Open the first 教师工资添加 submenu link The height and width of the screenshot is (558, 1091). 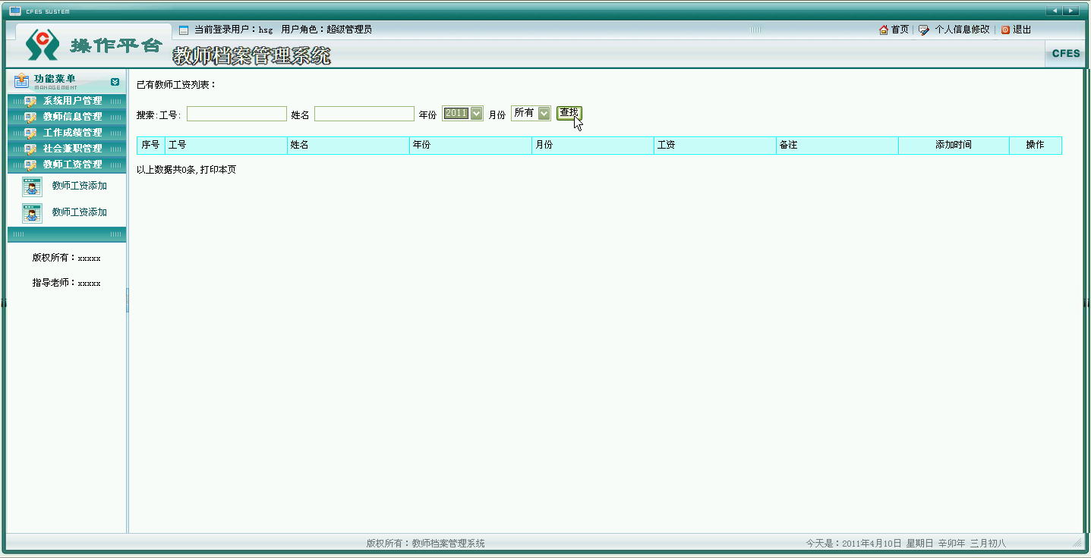click(x=80, y=186)
